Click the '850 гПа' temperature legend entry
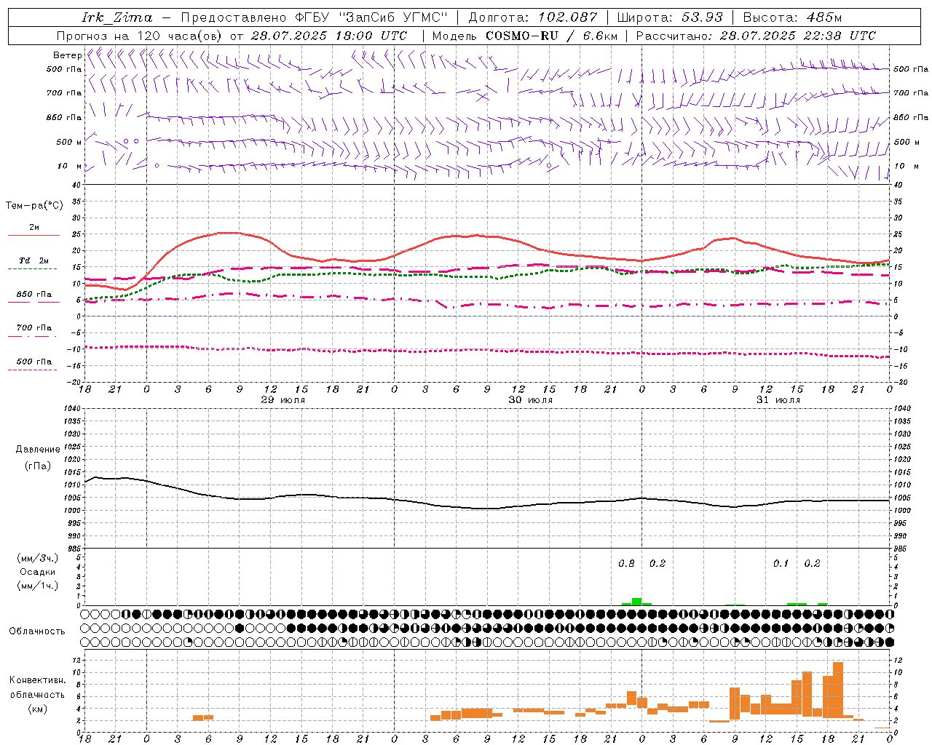932x745 pixels. pos(33,295)
